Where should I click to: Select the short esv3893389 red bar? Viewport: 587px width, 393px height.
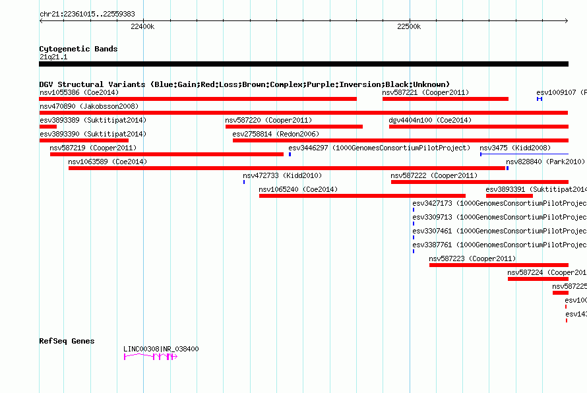point(48,127)
